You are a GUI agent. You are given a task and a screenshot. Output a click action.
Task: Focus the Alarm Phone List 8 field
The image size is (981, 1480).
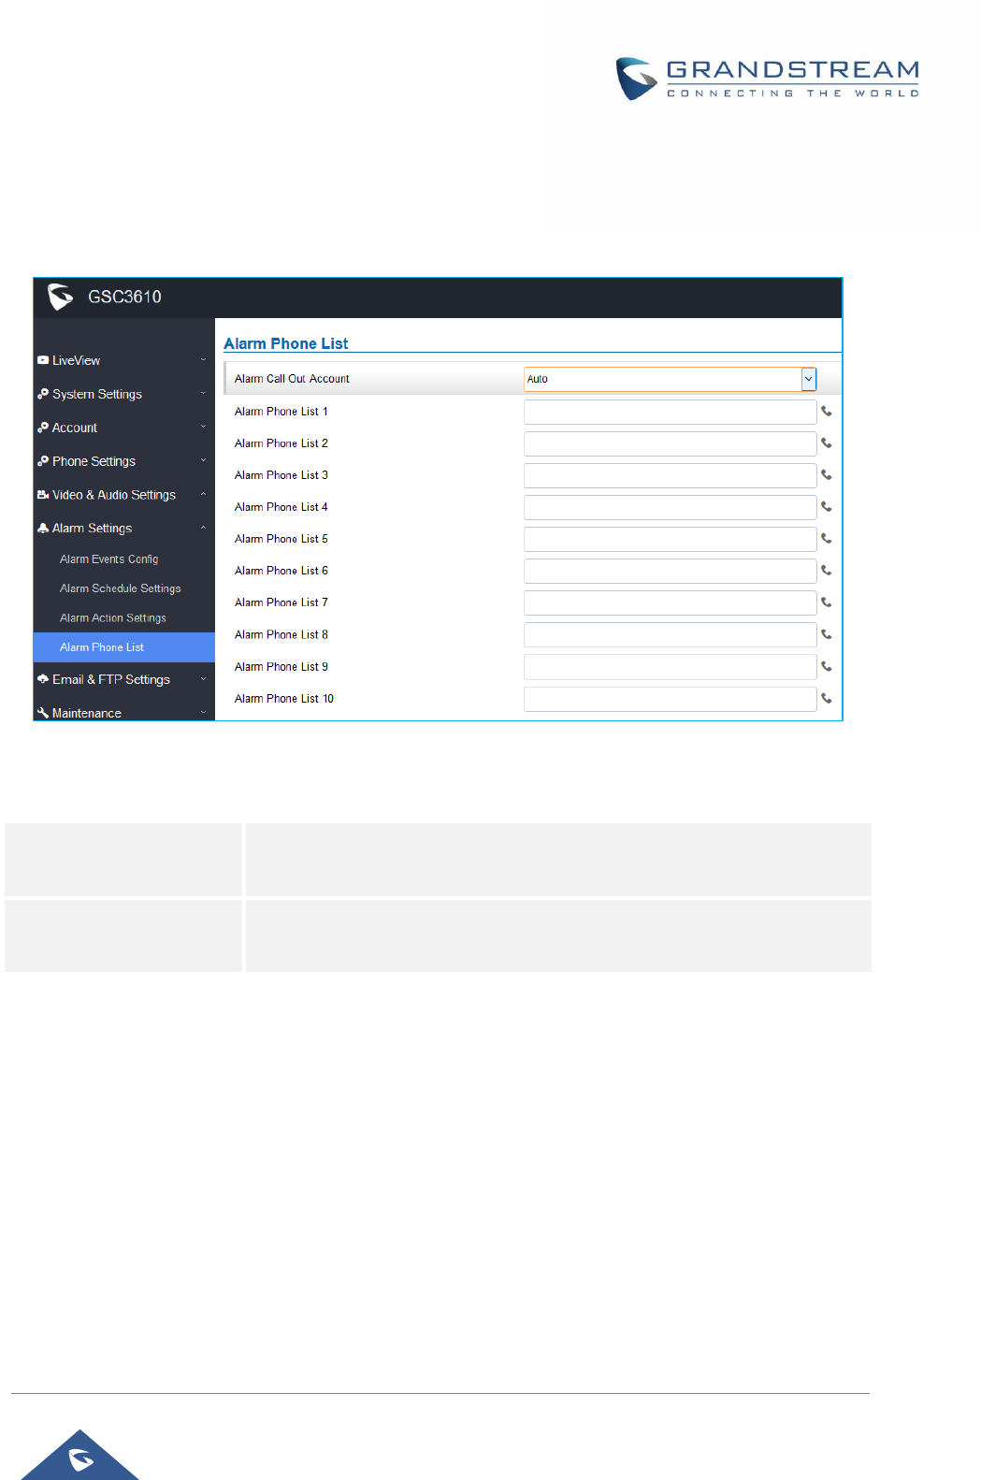(x=670, y=634)
